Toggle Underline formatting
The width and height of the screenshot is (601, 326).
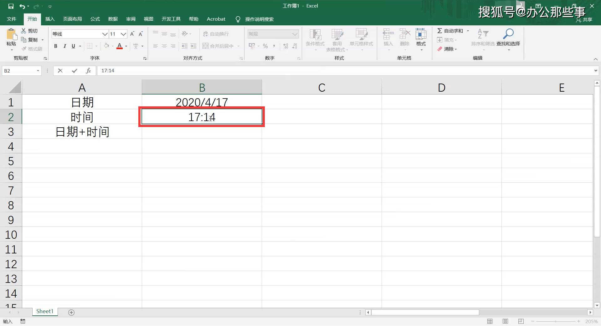pos(73,46)
